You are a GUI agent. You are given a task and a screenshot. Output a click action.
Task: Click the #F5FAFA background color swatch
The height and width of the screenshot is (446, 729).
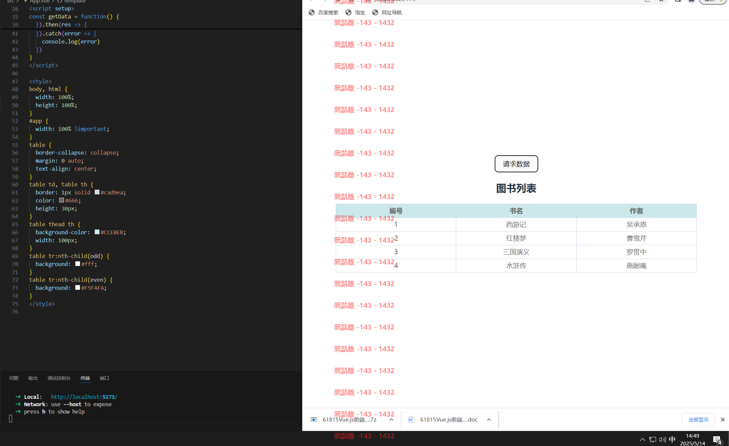click(78, 287)
